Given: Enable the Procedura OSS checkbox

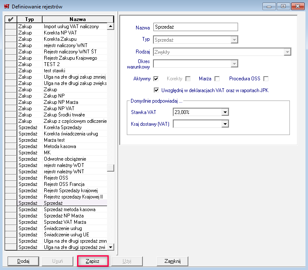Looking at the screenshot, I should (266, 79).
